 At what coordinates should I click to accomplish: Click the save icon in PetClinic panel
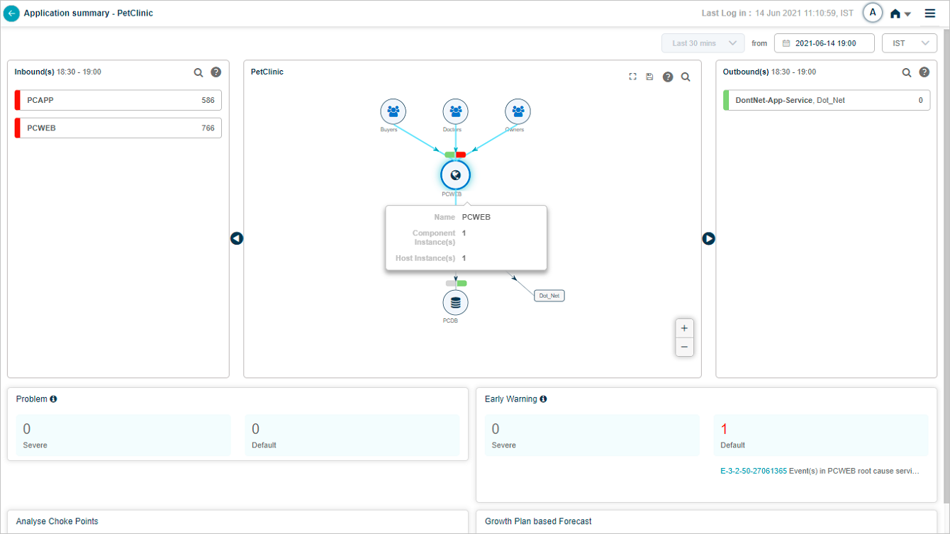click(649, 77)
